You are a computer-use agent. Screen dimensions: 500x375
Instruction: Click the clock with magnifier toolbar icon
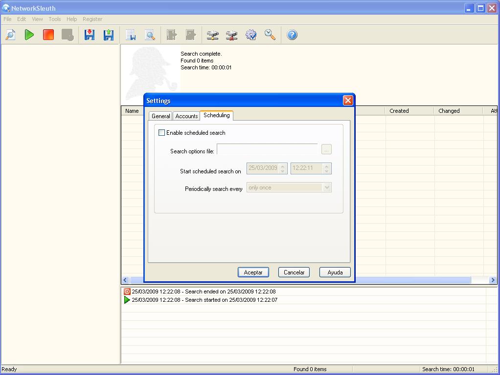tap(270, 35)
